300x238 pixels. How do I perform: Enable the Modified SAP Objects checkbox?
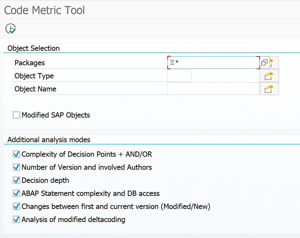click(x=16, y=115)
